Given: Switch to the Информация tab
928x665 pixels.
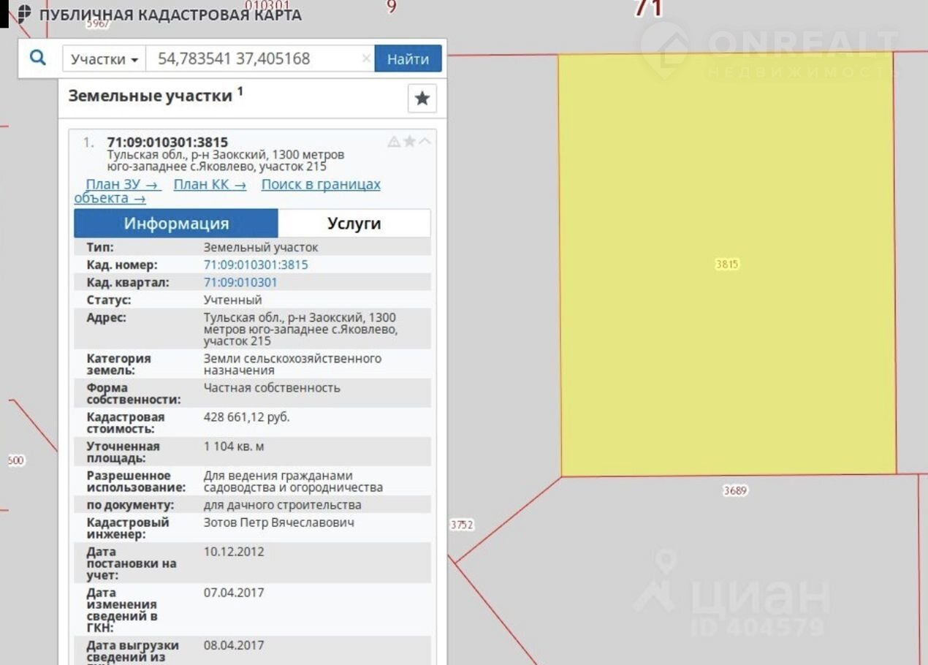Looking at the screenshot, I should [x=176, y=224].
